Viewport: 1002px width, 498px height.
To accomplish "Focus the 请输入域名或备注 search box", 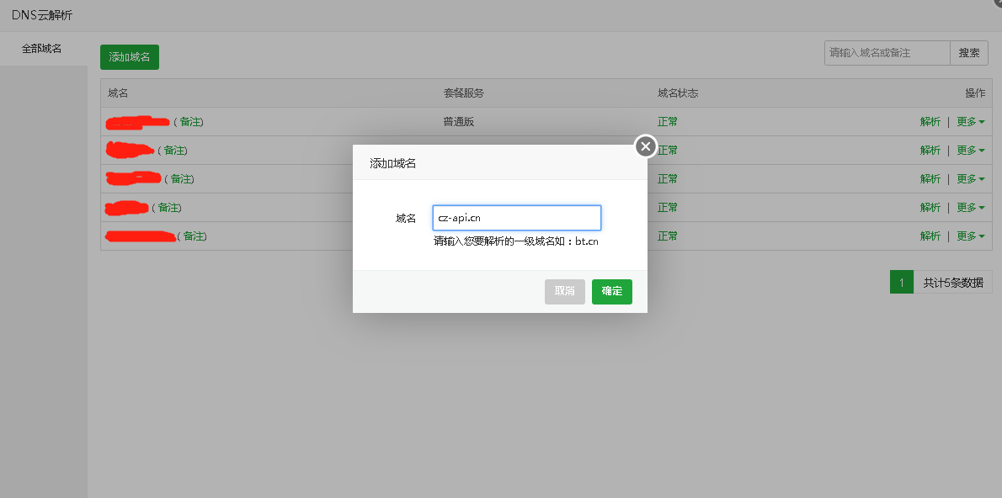I will pos(887,53).
